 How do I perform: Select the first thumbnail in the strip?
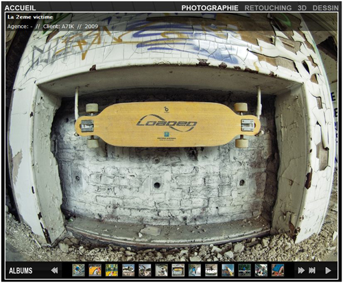[x=78, y=270]
